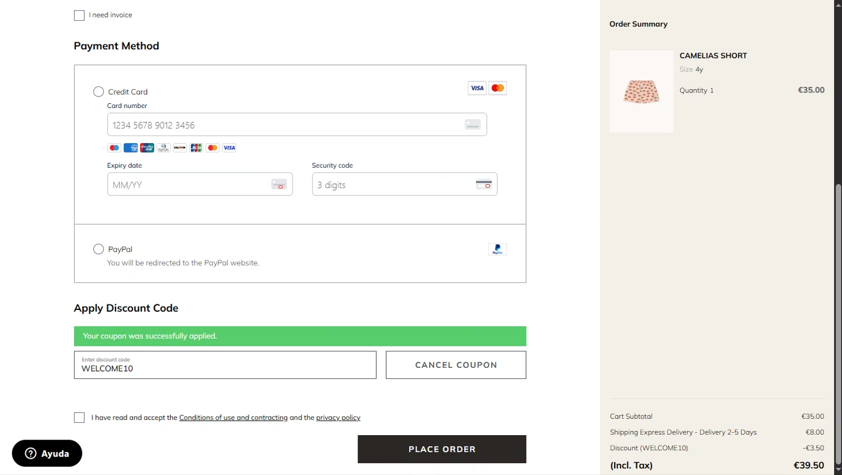The height and width of the screenshot is (475, 842).
Task: Click the Visa icon below card number
Action: (x=229, y=148)
